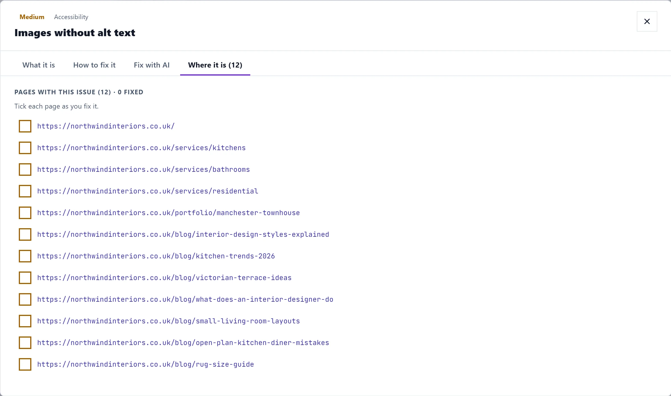Open the services/kitchens link

141,148
